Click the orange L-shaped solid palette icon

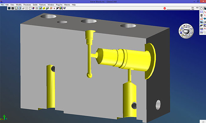[x=201, y=19]
